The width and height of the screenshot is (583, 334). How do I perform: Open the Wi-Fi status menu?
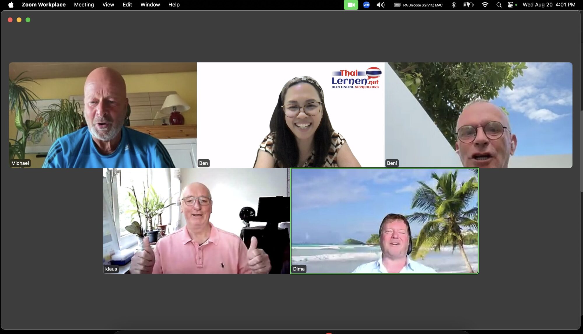tap(485, 5)
